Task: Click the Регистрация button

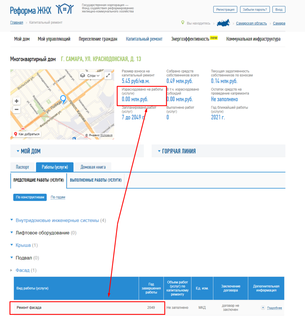Action: coord(225,10)
